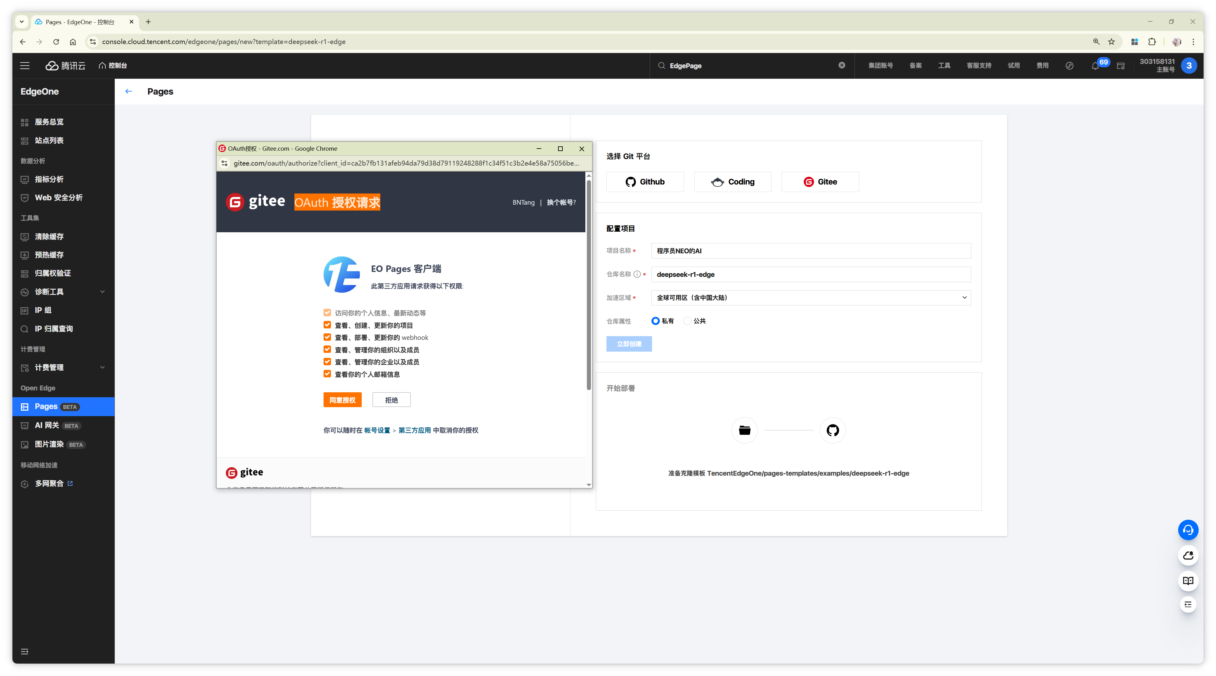Open the 加速区域 dropdown
This screenshot has height=676, width=1216.
(811, 298)
